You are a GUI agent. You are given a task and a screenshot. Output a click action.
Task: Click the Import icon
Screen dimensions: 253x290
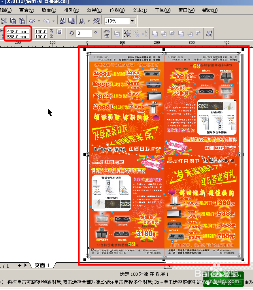(62, 21)
